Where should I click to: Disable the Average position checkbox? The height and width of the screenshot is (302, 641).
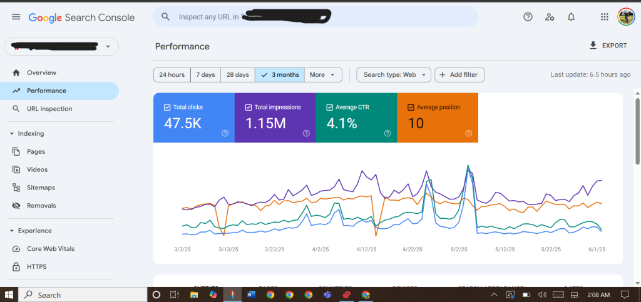411,108
